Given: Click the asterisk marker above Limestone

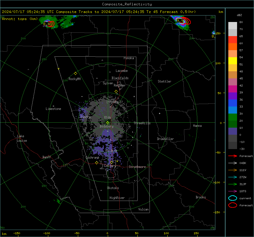Looking at the screenshot, I should (53, 106).
